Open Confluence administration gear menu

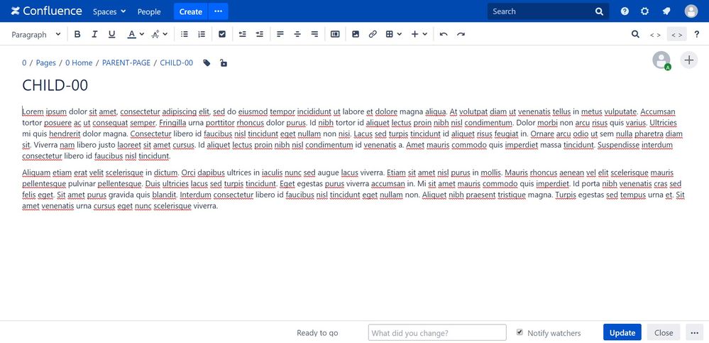coord(645,12)
